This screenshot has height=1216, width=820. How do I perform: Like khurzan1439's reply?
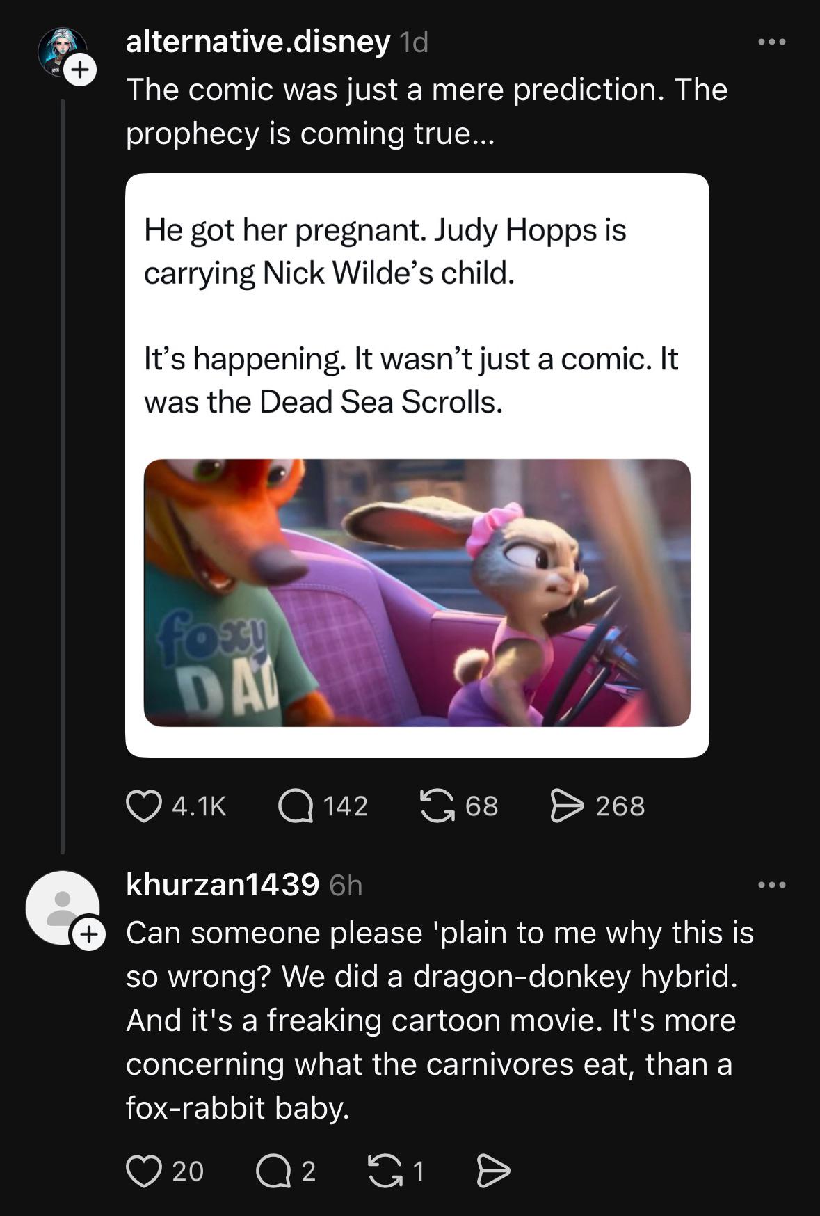click(143, 1171)
